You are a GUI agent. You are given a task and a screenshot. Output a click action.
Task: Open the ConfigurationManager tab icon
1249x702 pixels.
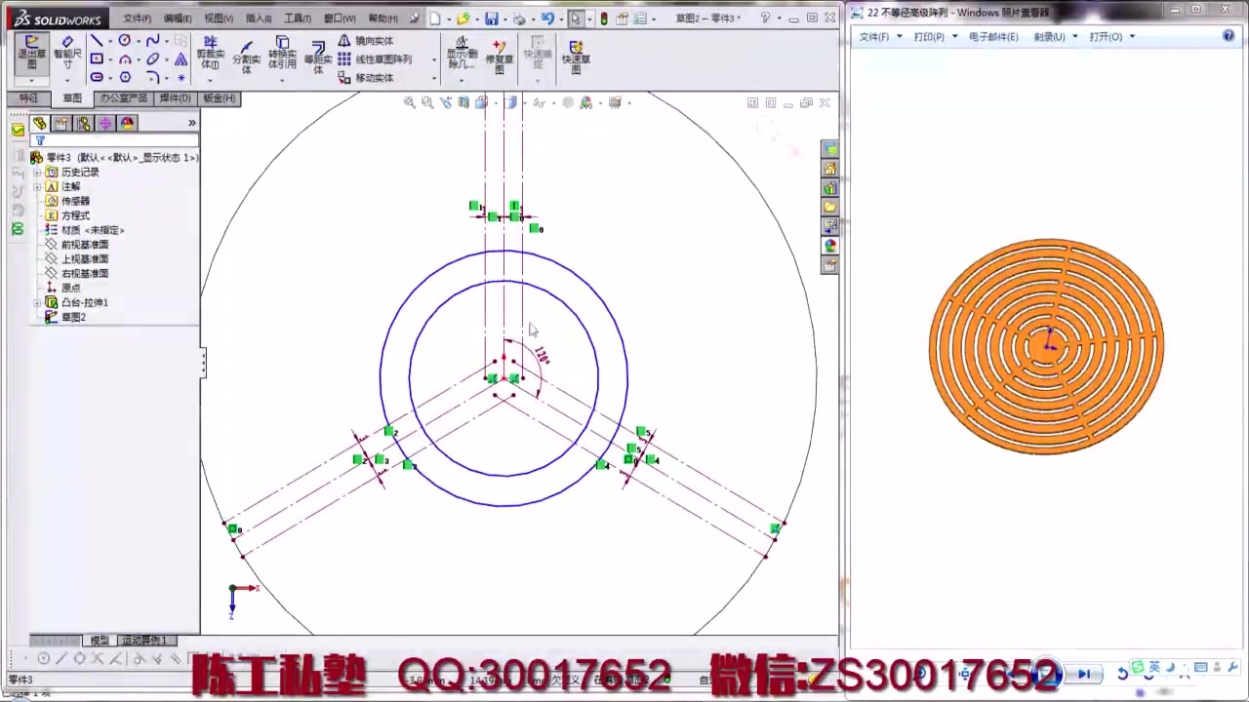click(x=84, y=124)
